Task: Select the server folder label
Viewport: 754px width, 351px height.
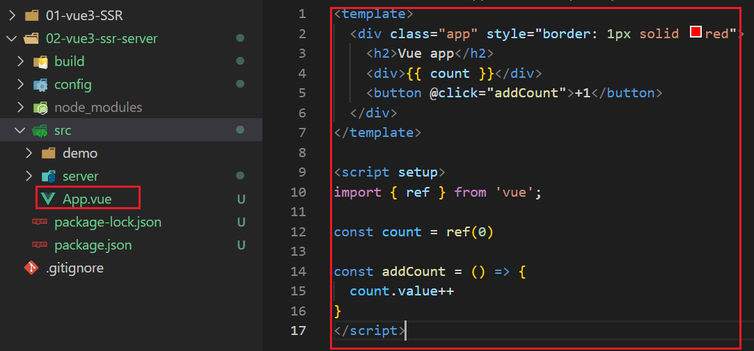Action: [80, 177]
